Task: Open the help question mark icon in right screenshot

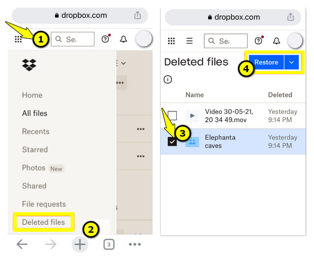Action: pyautogui.click(x=258, y=41)
